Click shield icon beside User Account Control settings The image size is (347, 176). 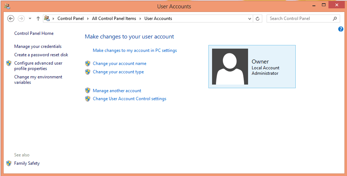click(x=88, y=99)
